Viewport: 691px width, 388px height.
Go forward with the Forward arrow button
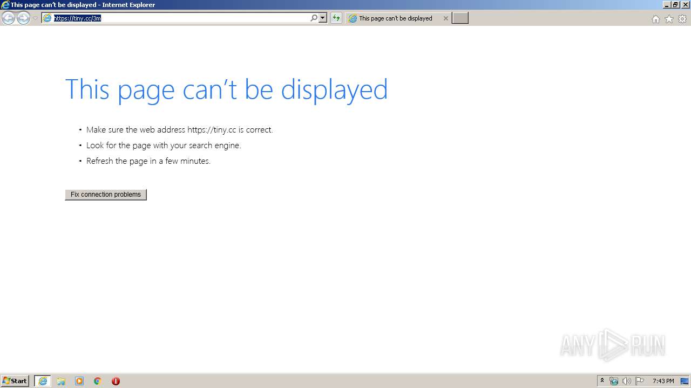23,18
